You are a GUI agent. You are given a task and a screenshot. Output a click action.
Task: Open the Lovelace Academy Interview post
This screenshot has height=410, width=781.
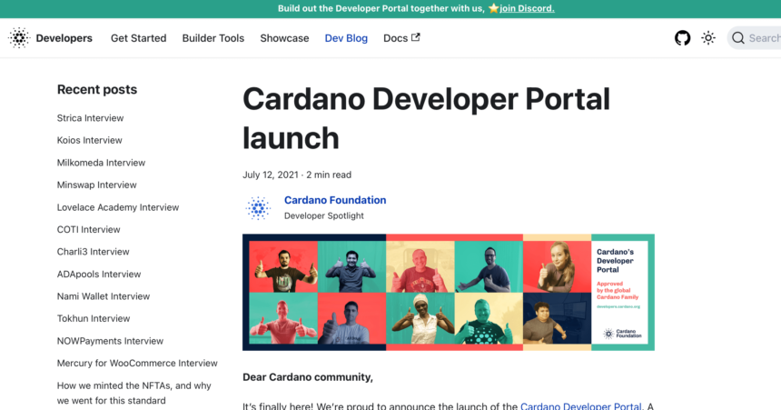(x=117, y=207)
